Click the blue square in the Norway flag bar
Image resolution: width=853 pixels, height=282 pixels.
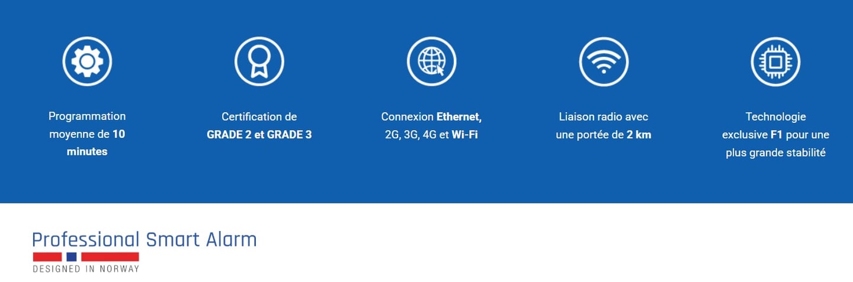click(x=72, y=257)
